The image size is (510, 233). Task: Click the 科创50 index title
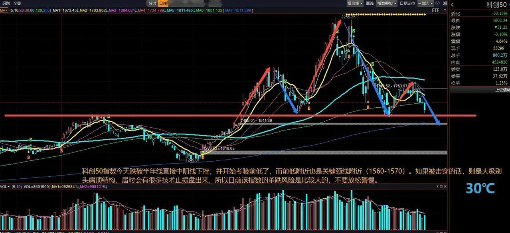(x=496, y=5)
